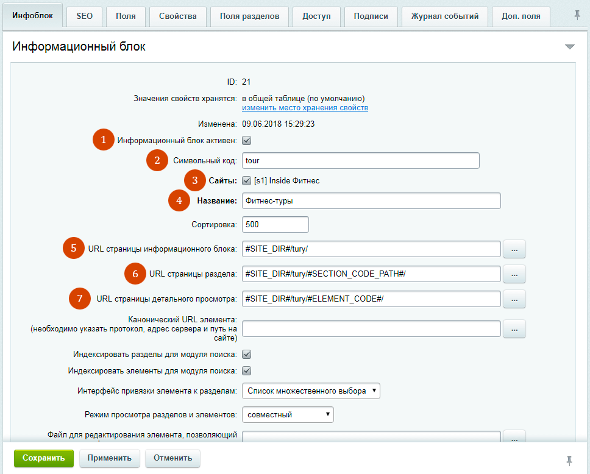Open template picker for section page URL
Screen dimensions: 590x474
click(x=514, y=274)
